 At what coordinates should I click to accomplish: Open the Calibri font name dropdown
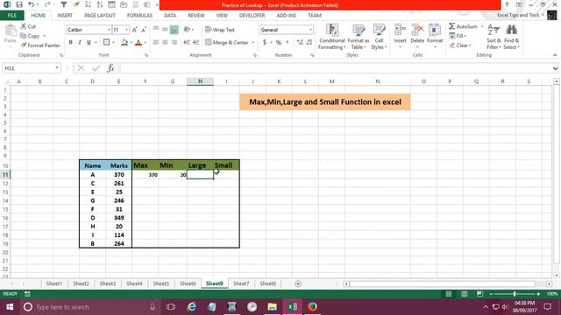click(x=109, y=30)
